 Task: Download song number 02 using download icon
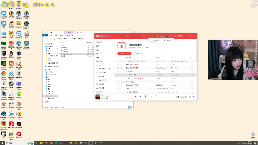[x=124, y=65]
